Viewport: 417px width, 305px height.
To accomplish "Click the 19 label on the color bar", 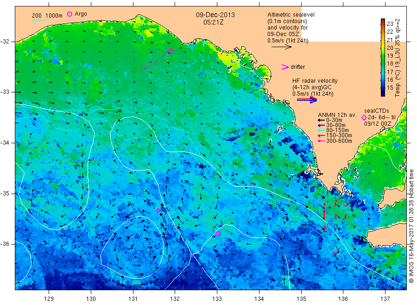I will click(390, 56).
